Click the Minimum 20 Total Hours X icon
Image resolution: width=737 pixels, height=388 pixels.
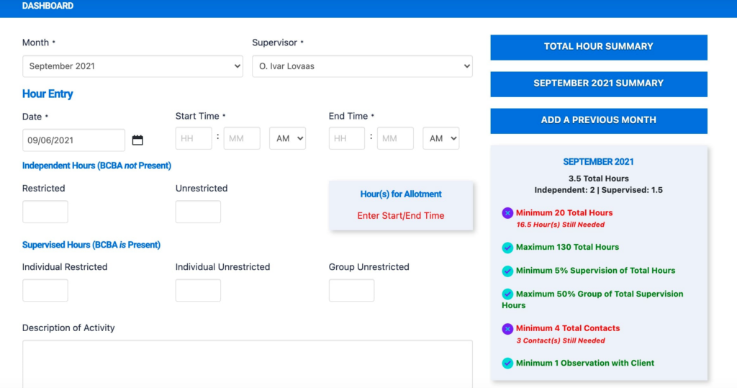[507, 213]
